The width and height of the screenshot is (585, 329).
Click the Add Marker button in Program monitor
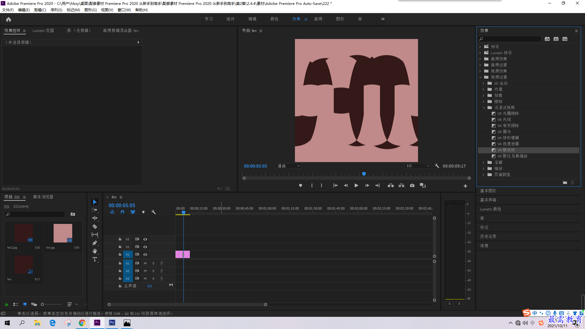[x=300, y=186]
